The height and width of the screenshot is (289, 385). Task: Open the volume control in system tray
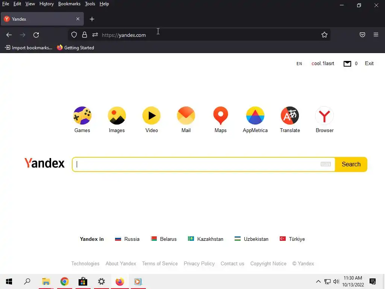336,281
